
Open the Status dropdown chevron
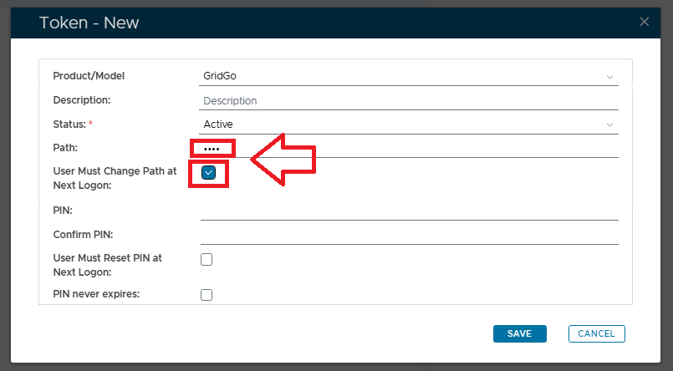pos(609,125)
